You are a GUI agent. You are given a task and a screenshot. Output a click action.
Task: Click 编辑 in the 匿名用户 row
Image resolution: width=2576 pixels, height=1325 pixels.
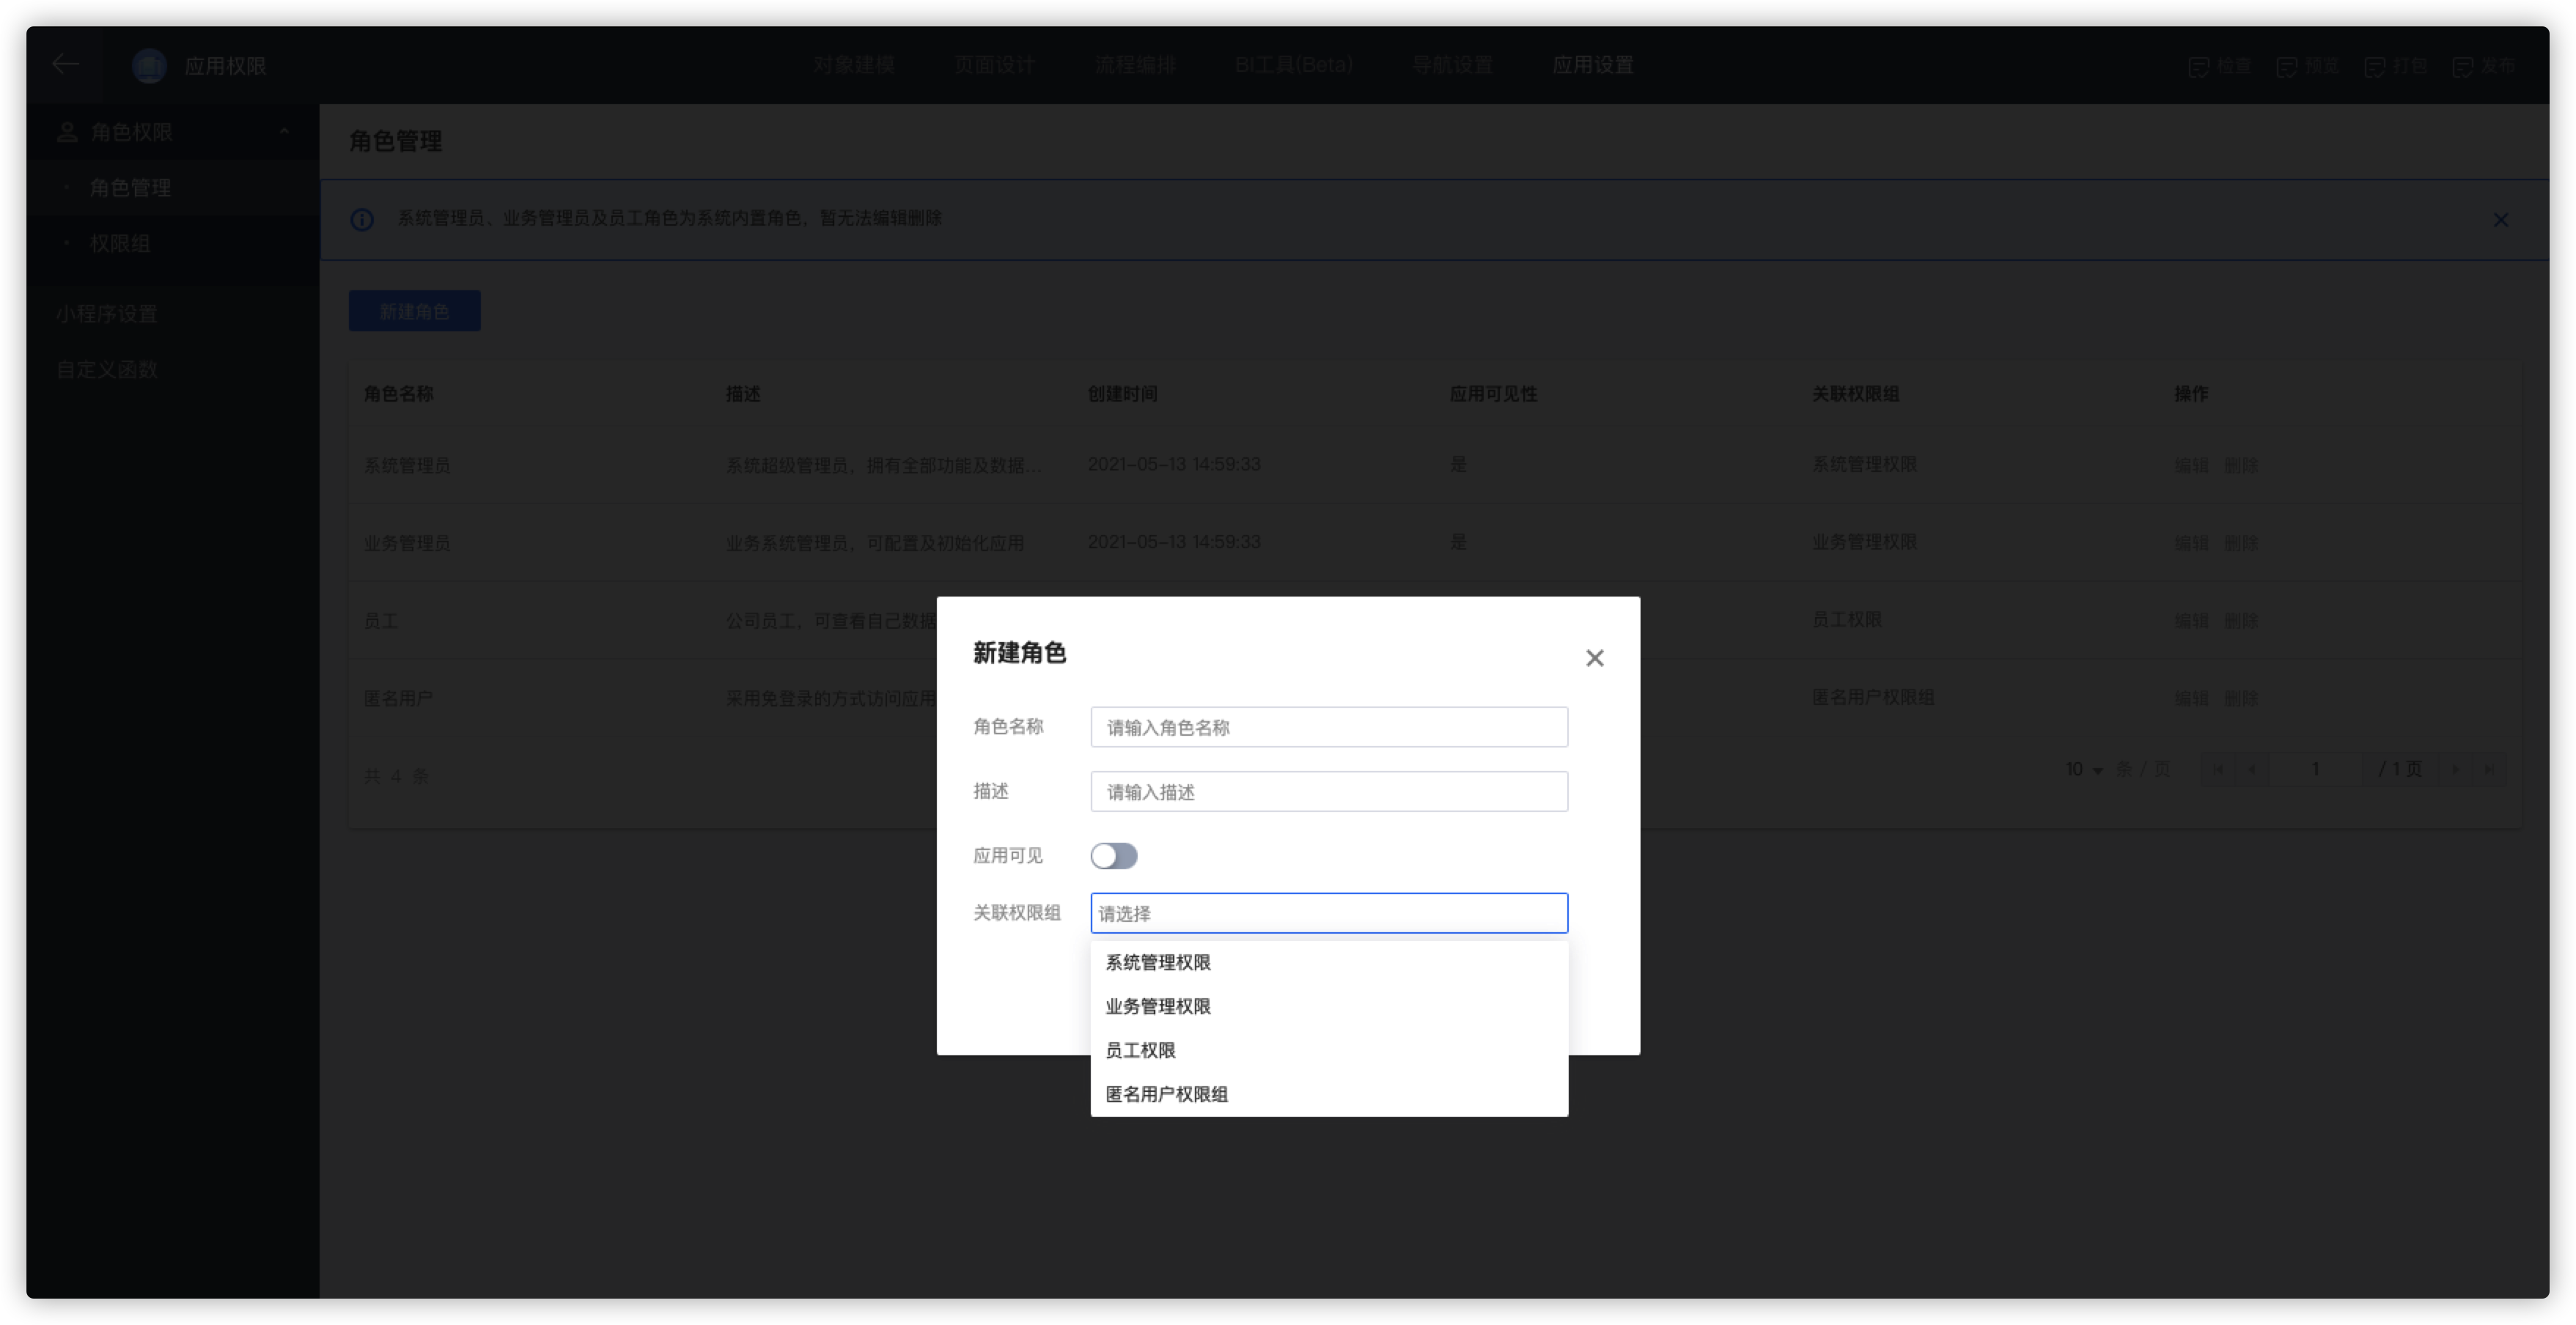click(x=2191, y=698)
